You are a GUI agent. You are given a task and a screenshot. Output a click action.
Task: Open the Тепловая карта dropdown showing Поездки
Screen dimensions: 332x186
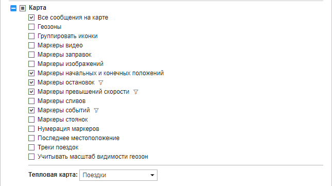[x=118, y=175]
